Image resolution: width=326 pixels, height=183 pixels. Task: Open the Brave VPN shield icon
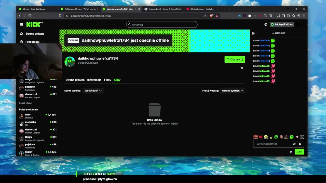click(x=299, y=16)
